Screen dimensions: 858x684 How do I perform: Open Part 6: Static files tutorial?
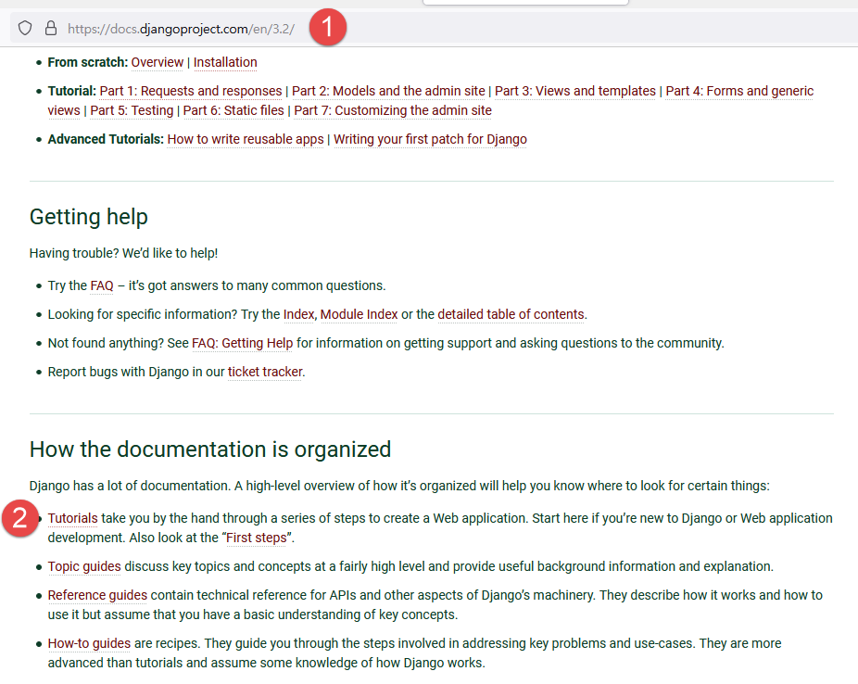[x=233, y=110]
